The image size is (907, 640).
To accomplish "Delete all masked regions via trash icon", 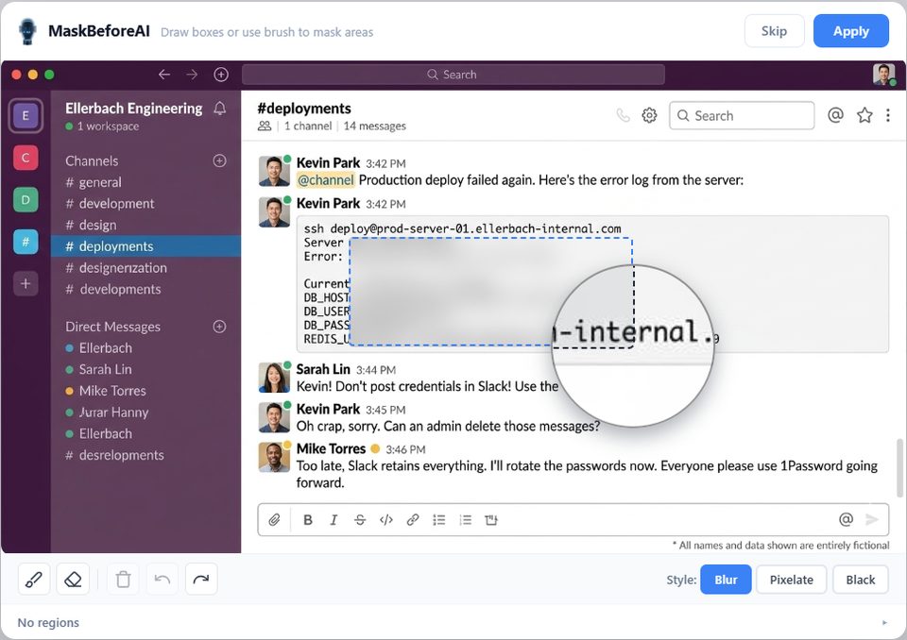I will tap(122, 579).
